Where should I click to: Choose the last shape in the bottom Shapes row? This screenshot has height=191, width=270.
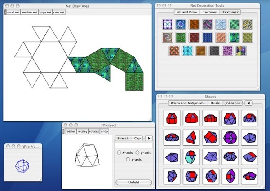coord(249,176)
